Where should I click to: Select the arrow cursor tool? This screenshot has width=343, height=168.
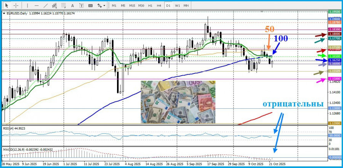(x=7, y=6)
